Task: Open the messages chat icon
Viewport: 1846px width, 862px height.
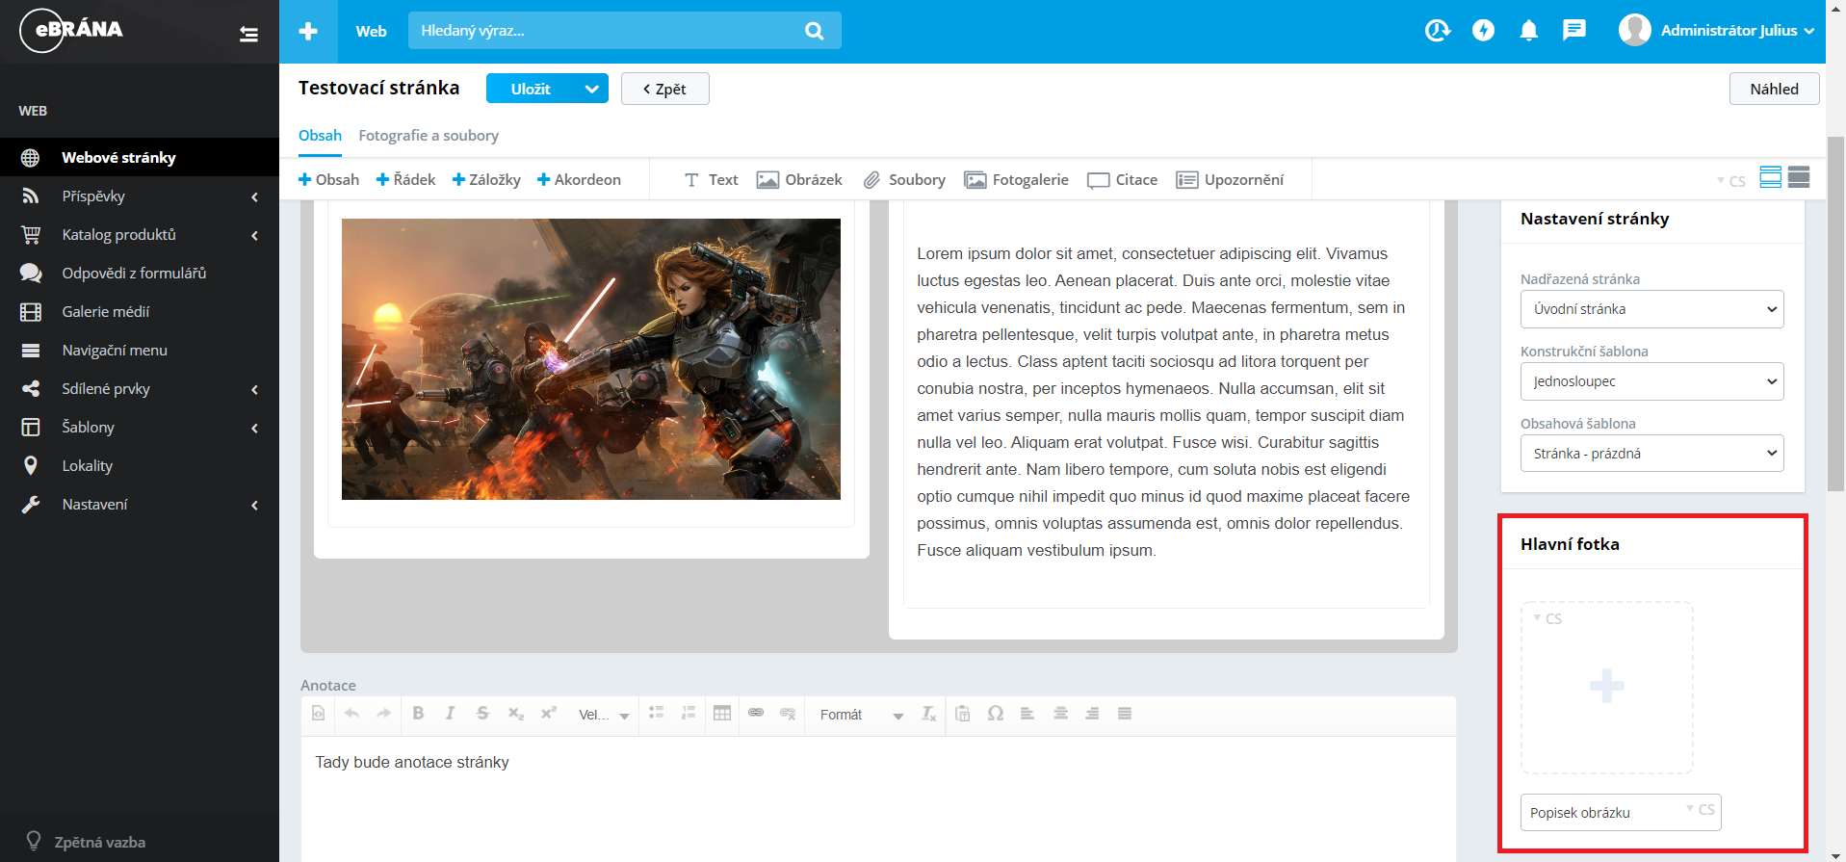Action: (1574, 31)
